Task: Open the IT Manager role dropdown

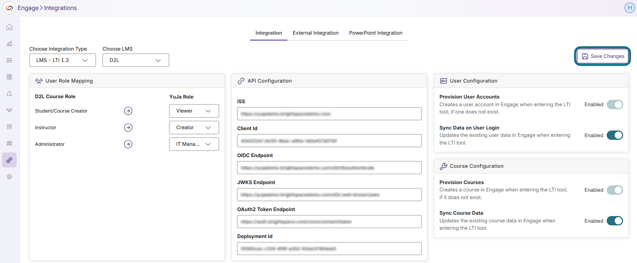Action: point(194,144)
